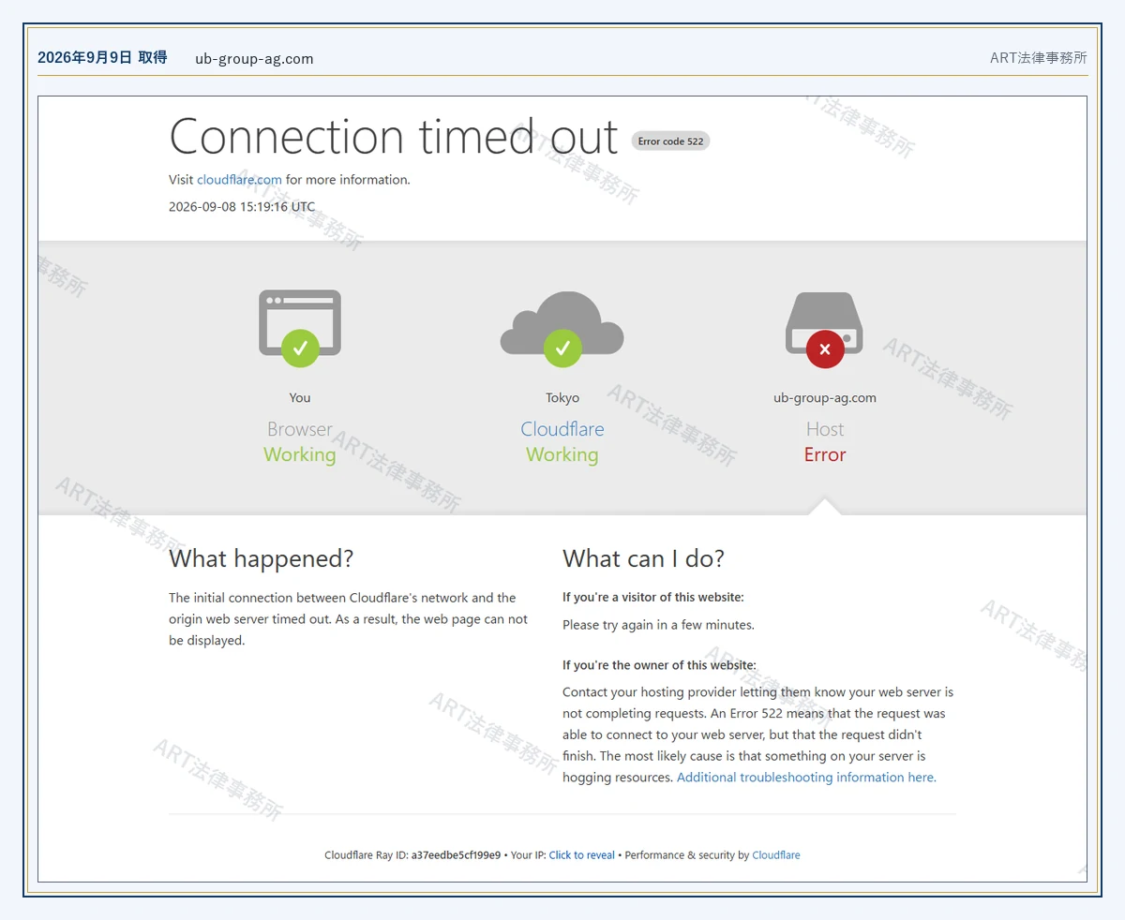Viewport: 1125px width, 920px height.
Task: Click Working status under Cloudflare
Action: point(562,454)
